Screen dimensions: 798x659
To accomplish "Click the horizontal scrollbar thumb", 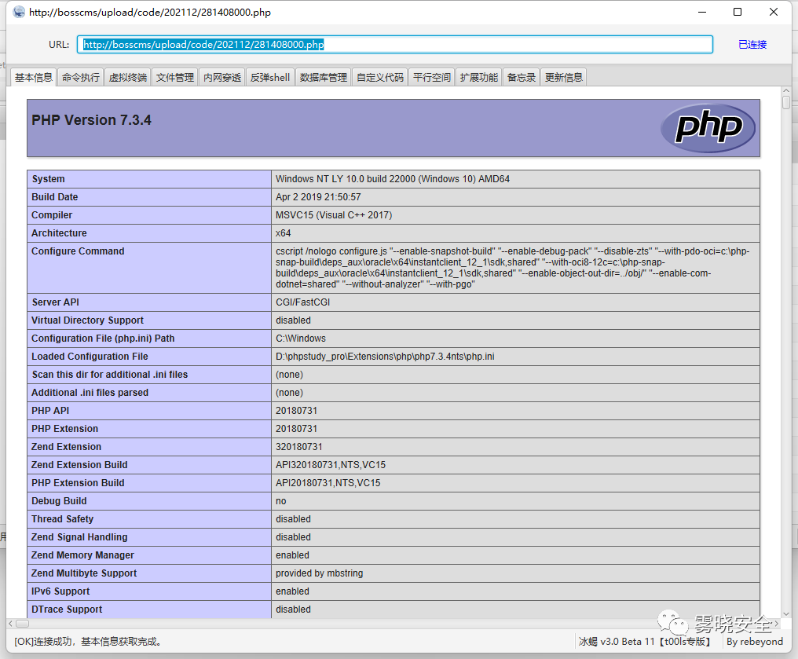I will point(23,624).
